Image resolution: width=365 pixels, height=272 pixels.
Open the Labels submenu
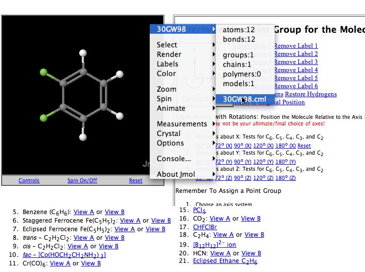coord(182,64)
